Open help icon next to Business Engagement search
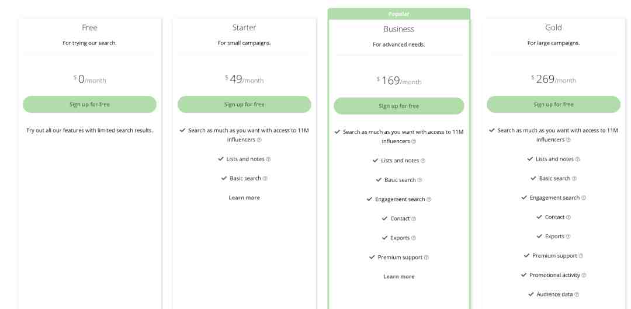Image resolution: width=631 pixels, height=309 pixels. click(429, 200)
